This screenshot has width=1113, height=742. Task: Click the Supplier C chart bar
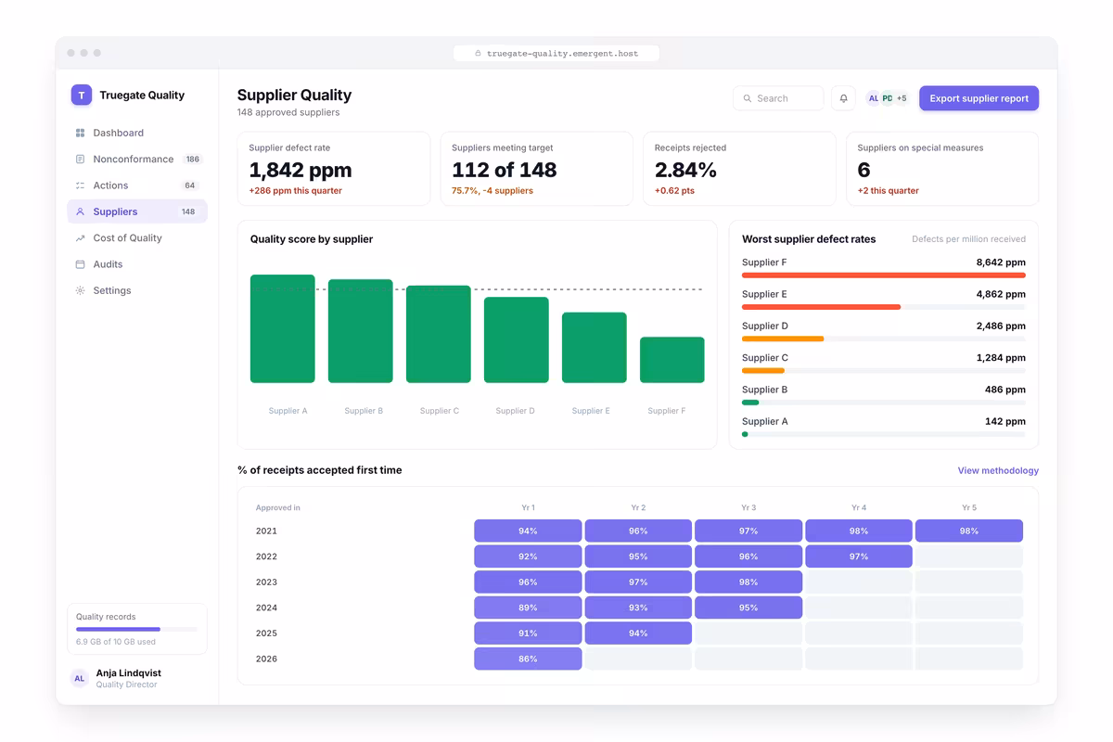point(439,334)
